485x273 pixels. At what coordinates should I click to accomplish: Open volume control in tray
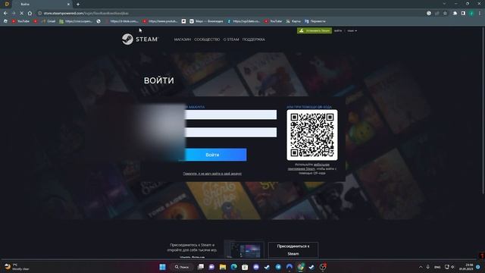tap(452, 267)
